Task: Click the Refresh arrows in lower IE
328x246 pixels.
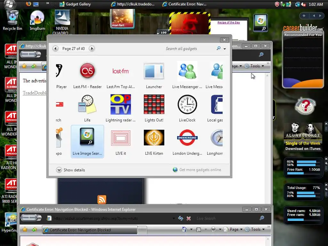Action: coord(181,218)
